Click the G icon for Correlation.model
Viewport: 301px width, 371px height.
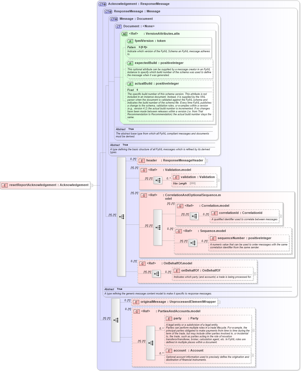180,206
